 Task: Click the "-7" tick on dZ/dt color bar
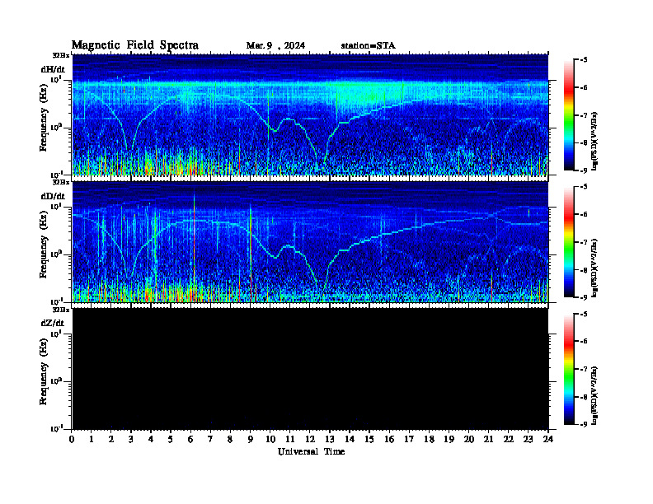point(584,369)
